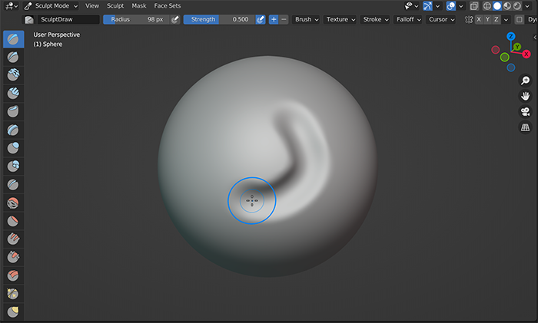
Task: Select the Blob brush
Action: [x=13, y=166]
